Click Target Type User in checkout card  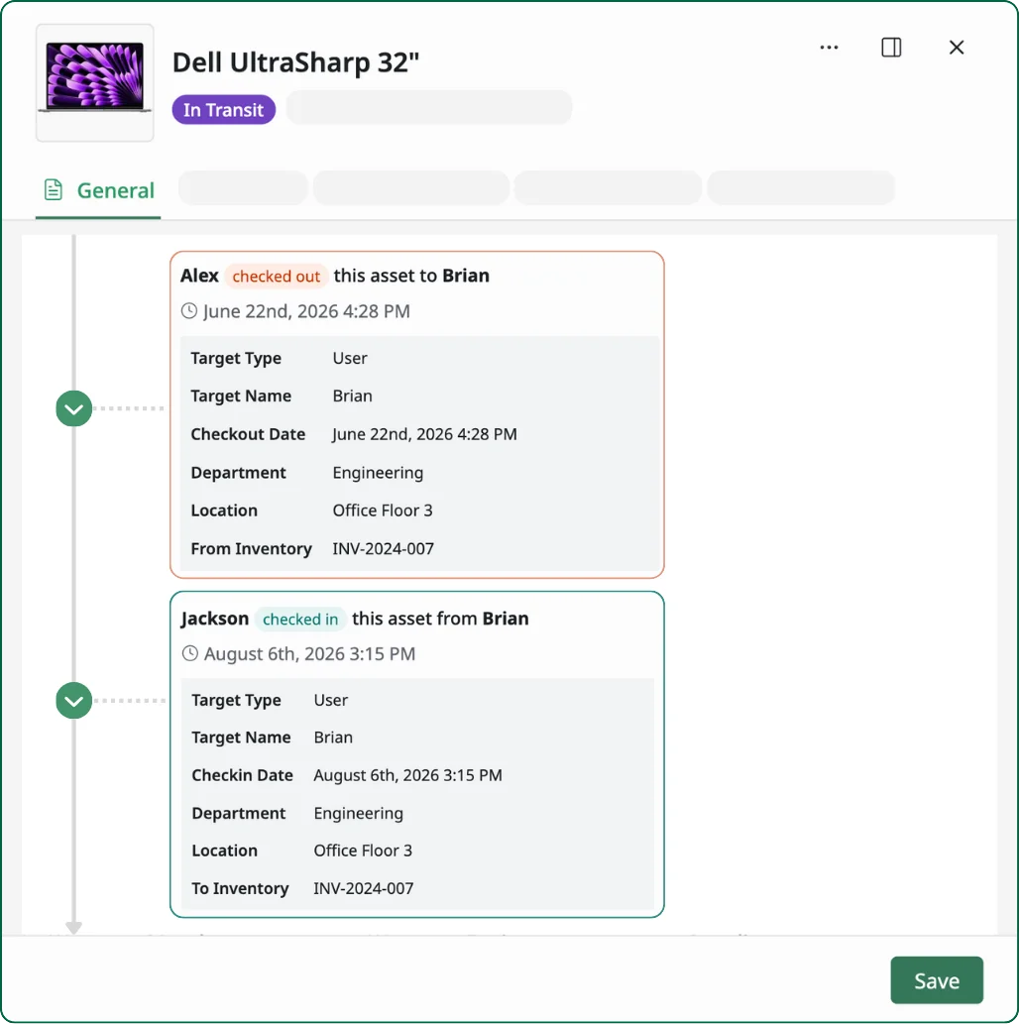coord(350,358)
